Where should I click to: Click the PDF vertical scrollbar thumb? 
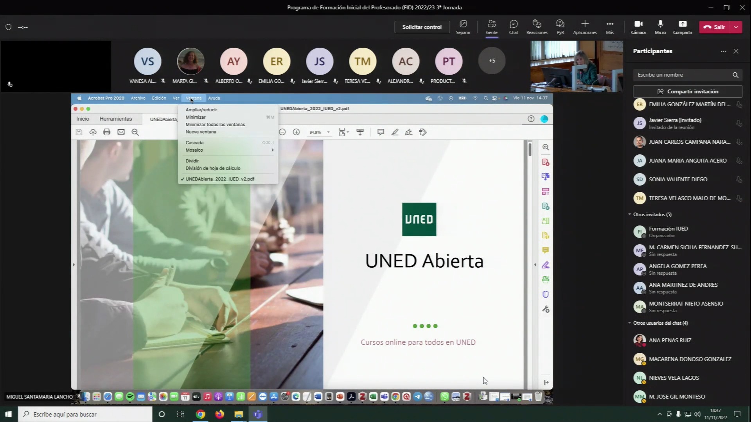coord(530,149)
